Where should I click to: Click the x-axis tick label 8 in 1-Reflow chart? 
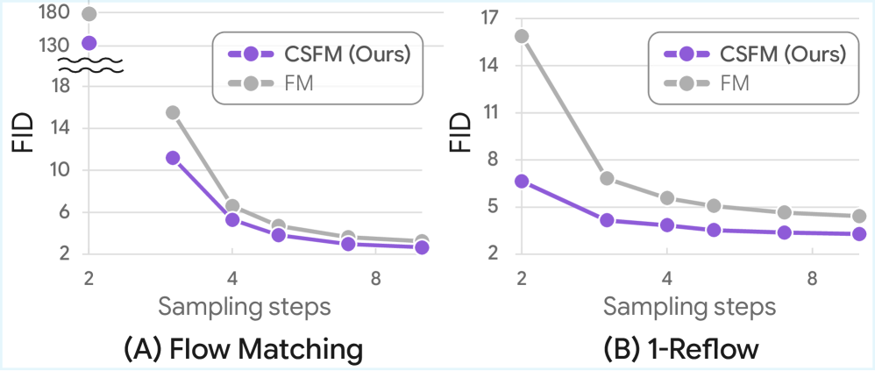pos(813,277)
